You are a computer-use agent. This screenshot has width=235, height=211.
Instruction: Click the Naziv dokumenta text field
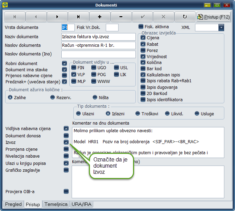pos(98,37)
